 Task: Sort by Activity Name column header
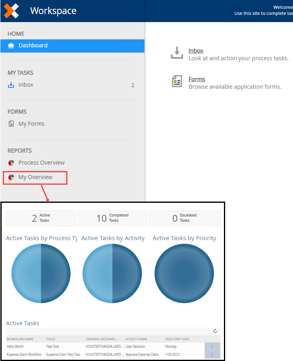(136, 339)
